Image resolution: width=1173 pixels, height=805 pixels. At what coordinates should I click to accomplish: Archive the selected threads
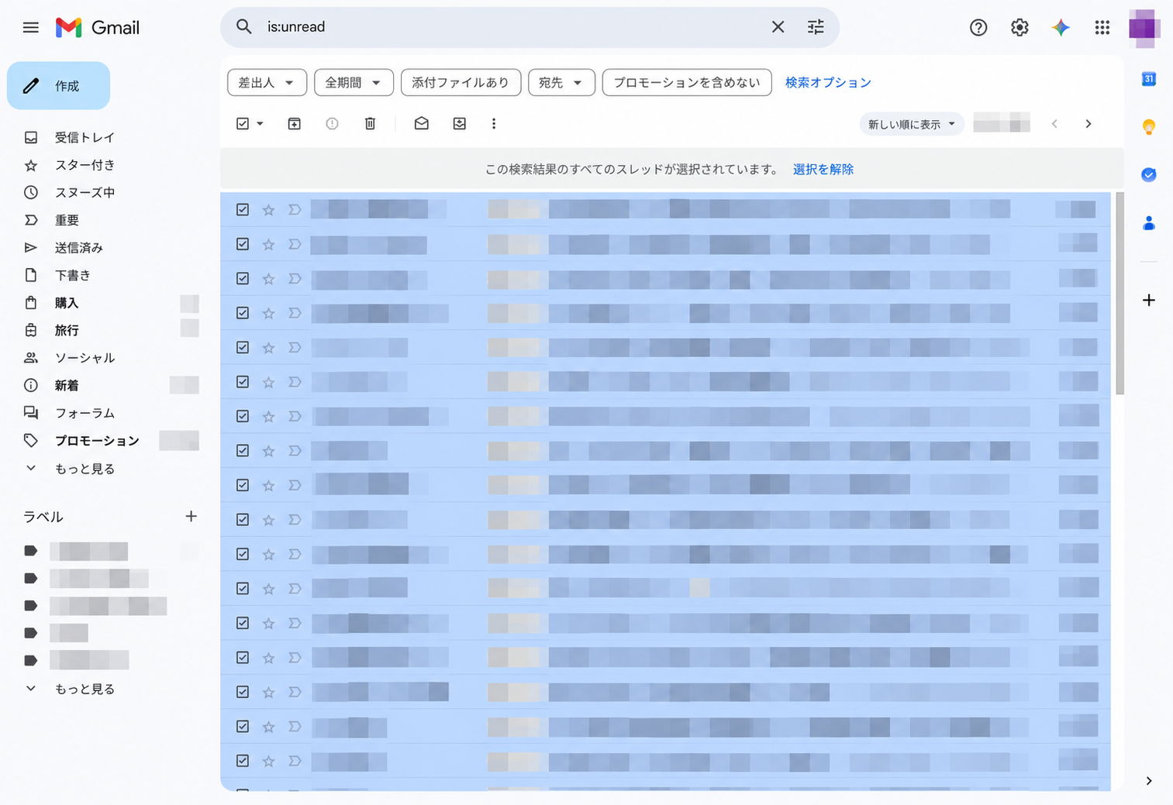click(x=294, y=124)
